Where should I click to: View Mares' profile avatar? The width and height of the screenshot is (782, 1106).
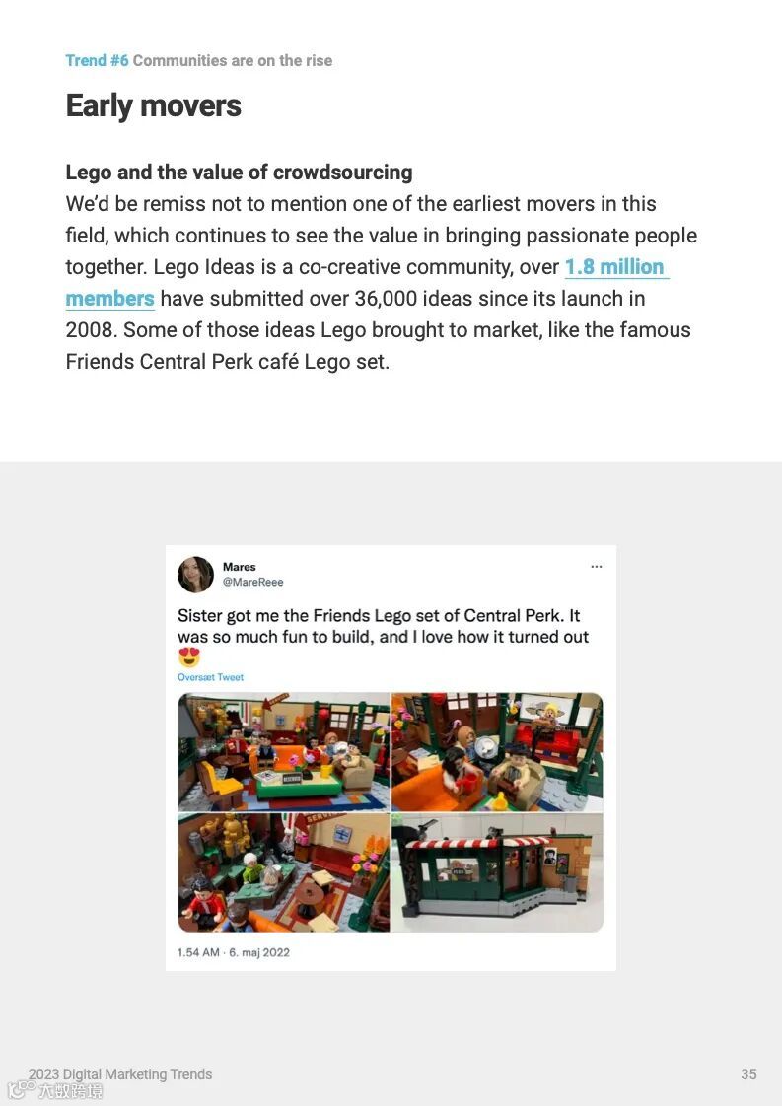click(x=195, y=574)
